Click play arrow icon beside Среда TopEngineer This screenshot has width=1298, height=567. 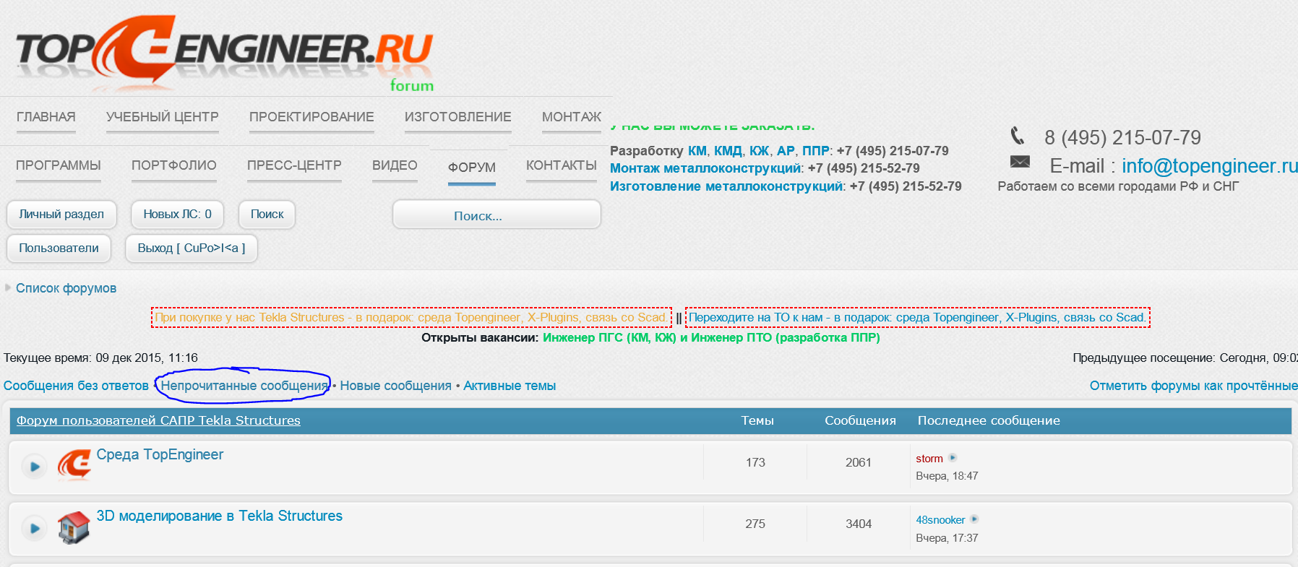(34, 467)
